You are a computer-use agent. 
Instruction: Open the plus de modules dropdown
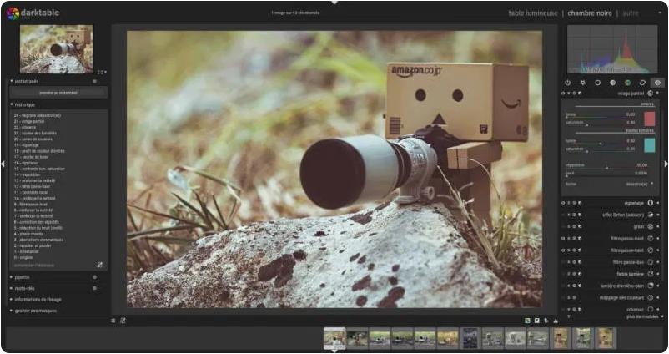tap(644, 317)
